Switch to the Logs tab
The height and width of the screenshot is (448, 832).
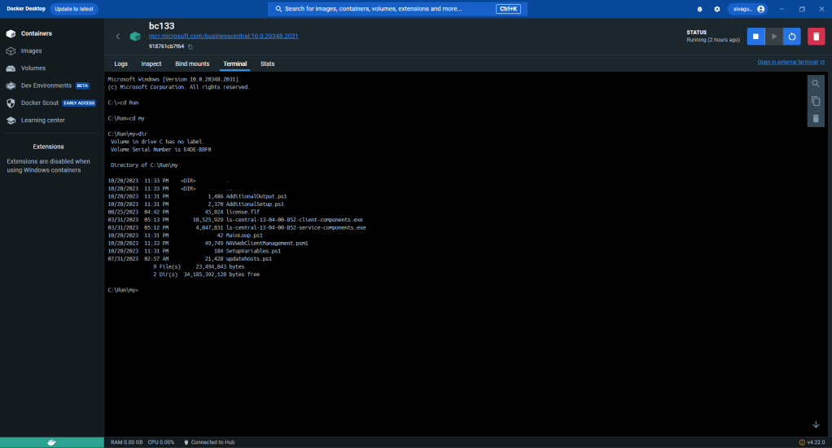[120, 64]
